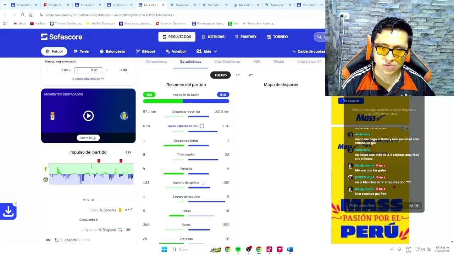Click the second red card marker on the momentum graph
Image resolution: width=454 pixels, height=255 pixels.
[x=121, y=161]
